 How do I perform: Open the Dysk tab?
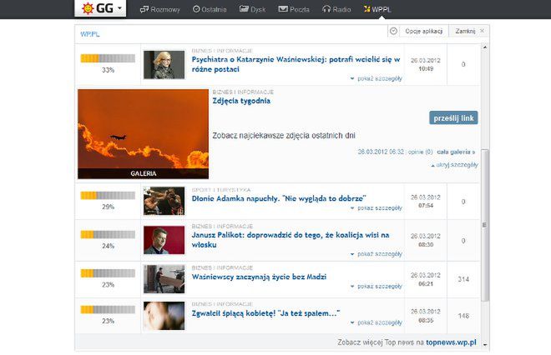click(x=252, y=9)
